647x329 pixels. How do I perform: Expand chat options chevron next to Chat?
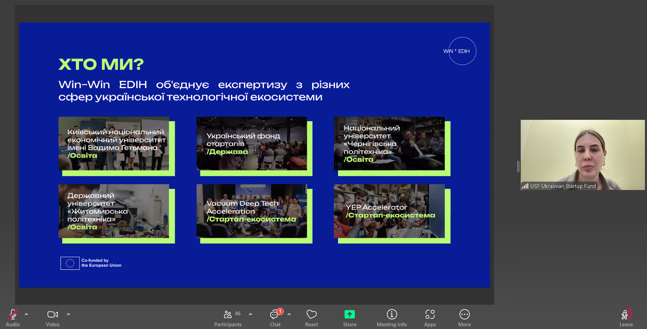(x=289, y=314)
